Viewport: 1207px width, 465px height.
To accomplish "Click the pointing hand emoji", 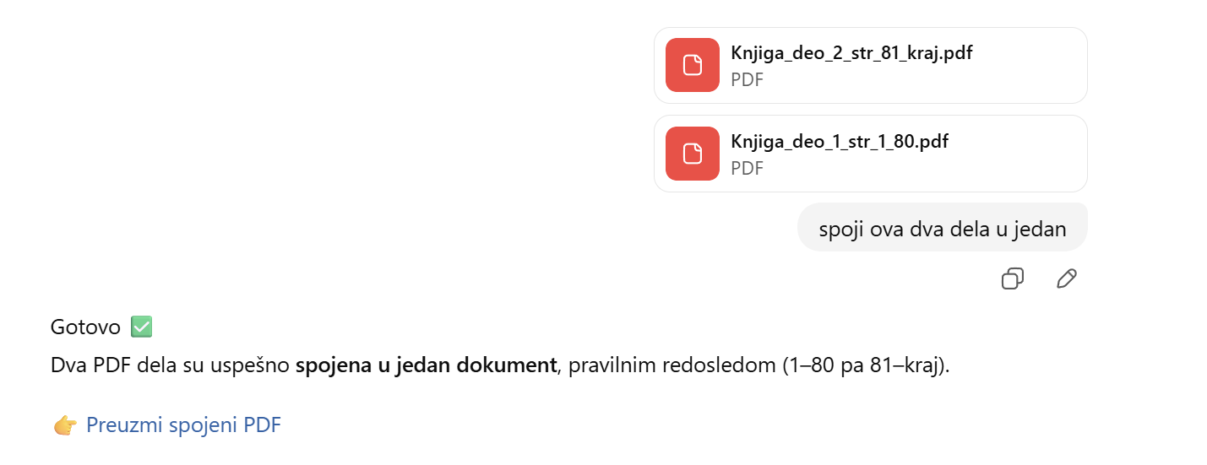I will tap(65, 426).
